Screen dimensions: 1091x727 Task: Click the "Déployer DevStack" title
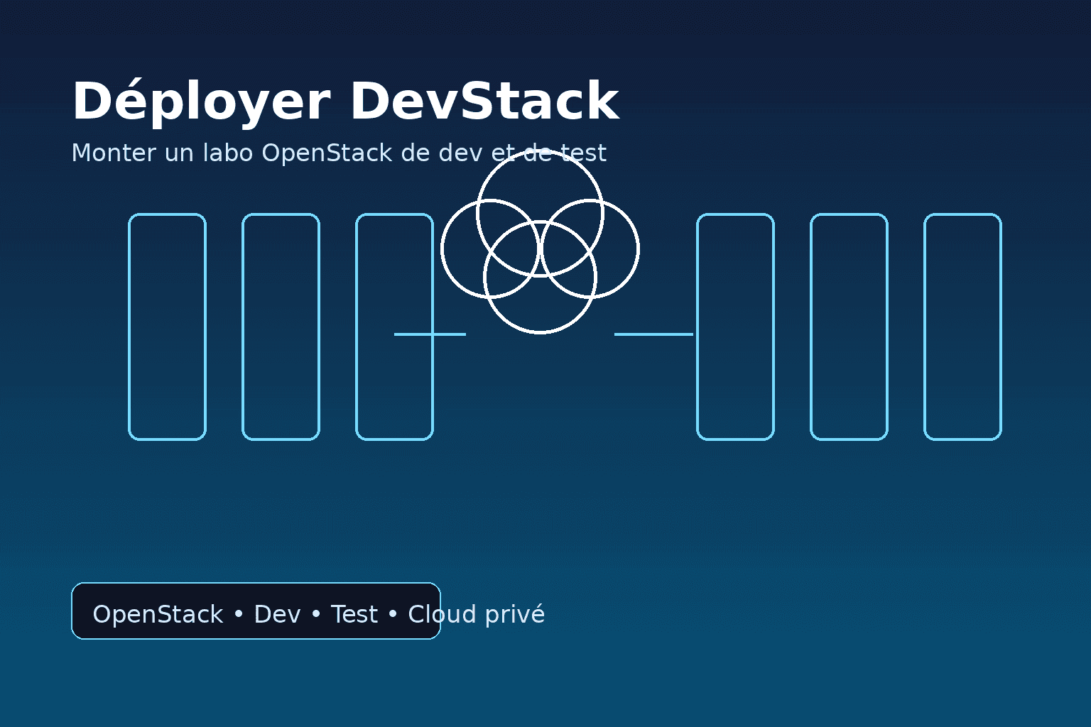345,102
